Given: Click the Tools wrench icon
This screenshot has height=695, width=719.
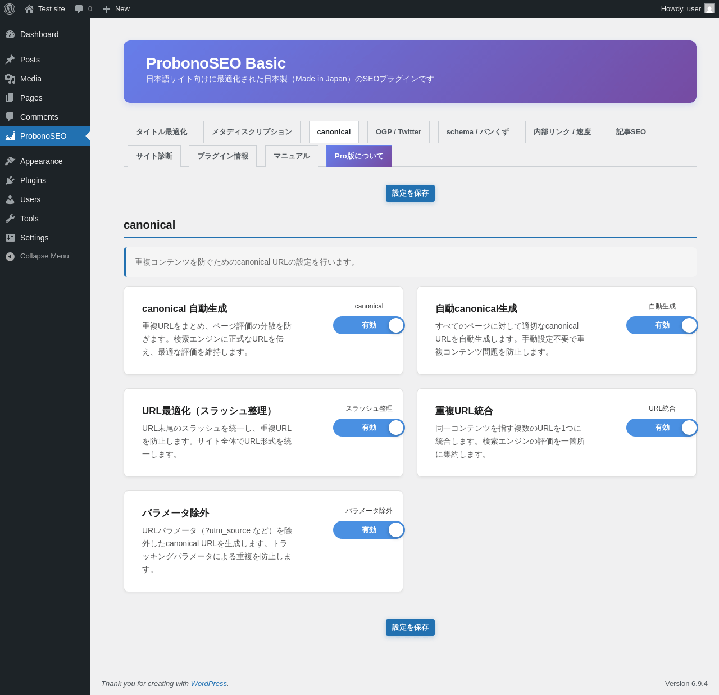Looking at the screenshot, I should [x=10, y=219].
